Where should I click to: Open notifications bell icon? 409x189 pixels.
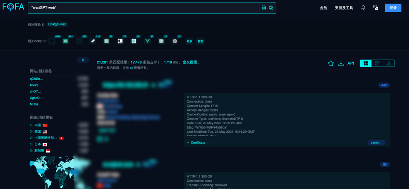(363, 8)
